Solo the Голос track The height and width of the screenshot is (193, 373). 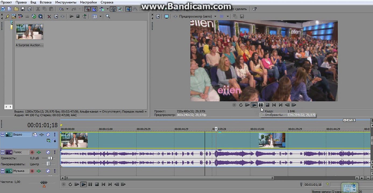pos(55,152)
